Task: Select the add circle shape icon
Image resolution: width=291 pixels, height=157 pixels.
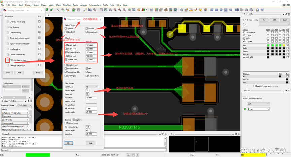Action: (221, 10)
